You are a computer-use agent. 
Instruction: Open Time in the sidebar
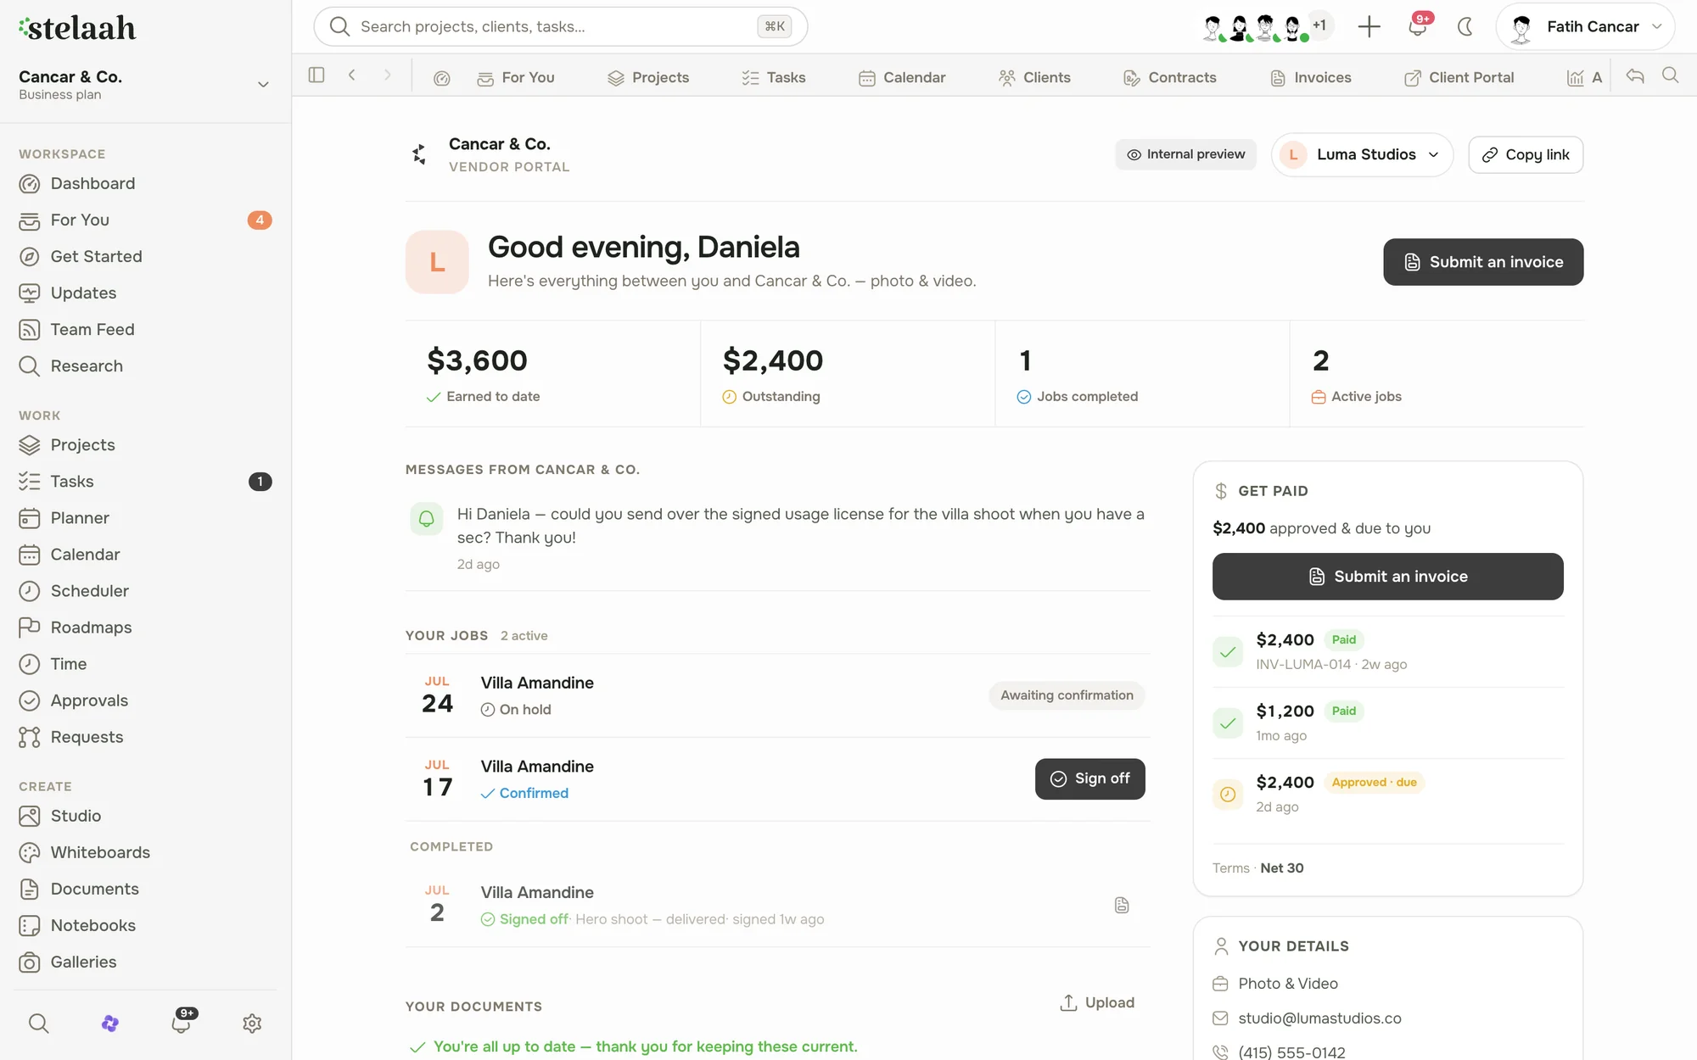point(145,663)
